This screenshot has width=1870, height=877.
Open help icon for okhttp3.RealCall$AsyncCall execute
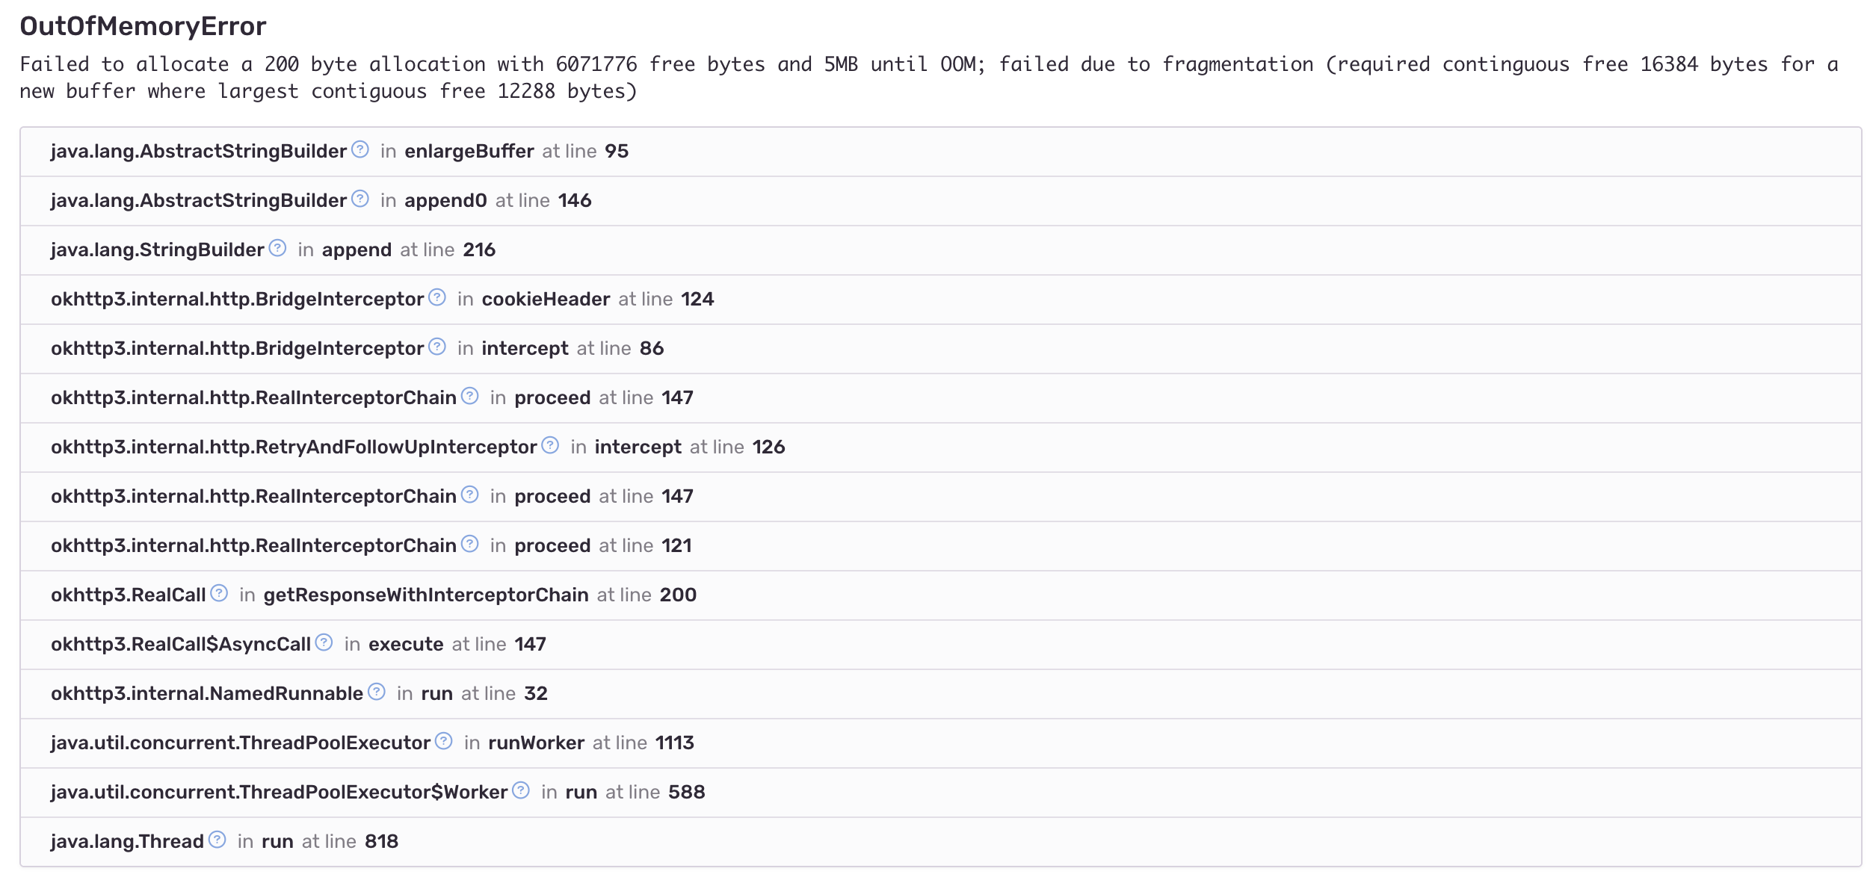click(x=323, y=642)
